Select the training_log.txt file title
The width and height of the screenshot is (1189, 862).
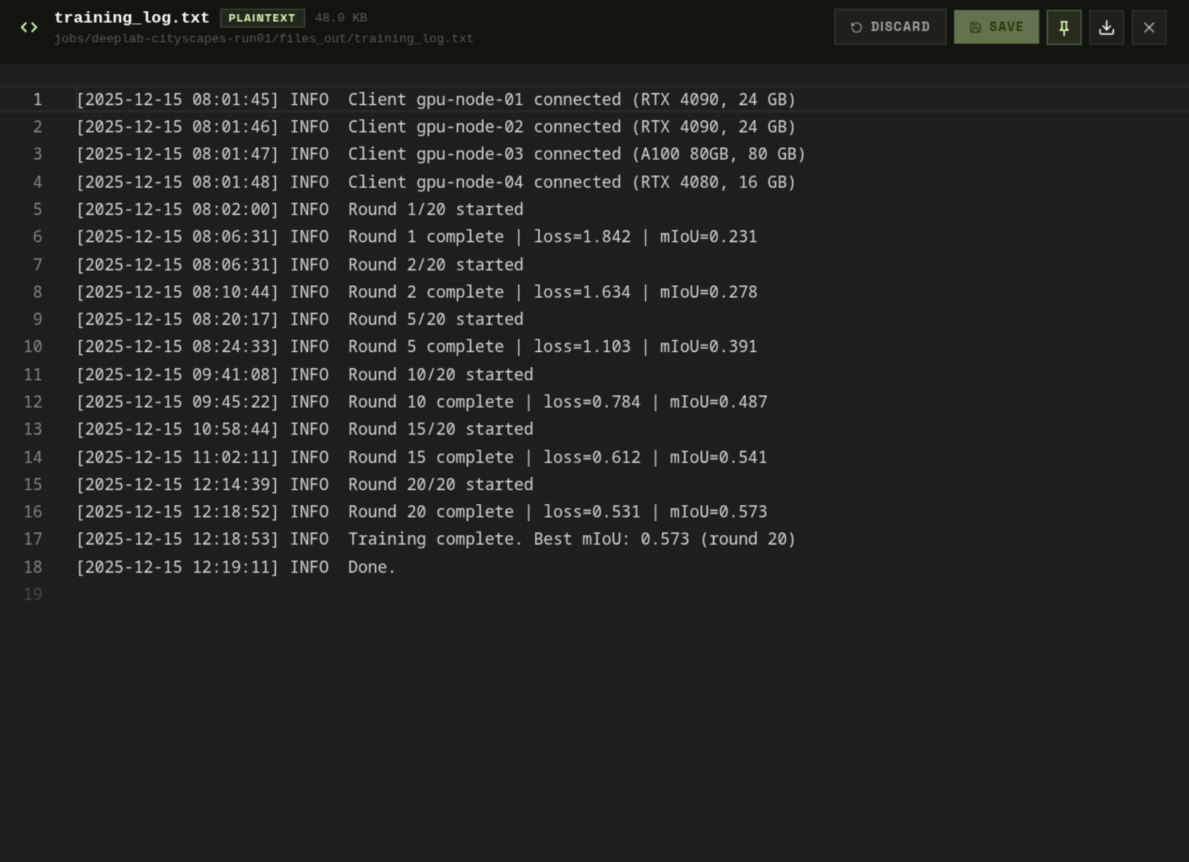coord(132,18)
